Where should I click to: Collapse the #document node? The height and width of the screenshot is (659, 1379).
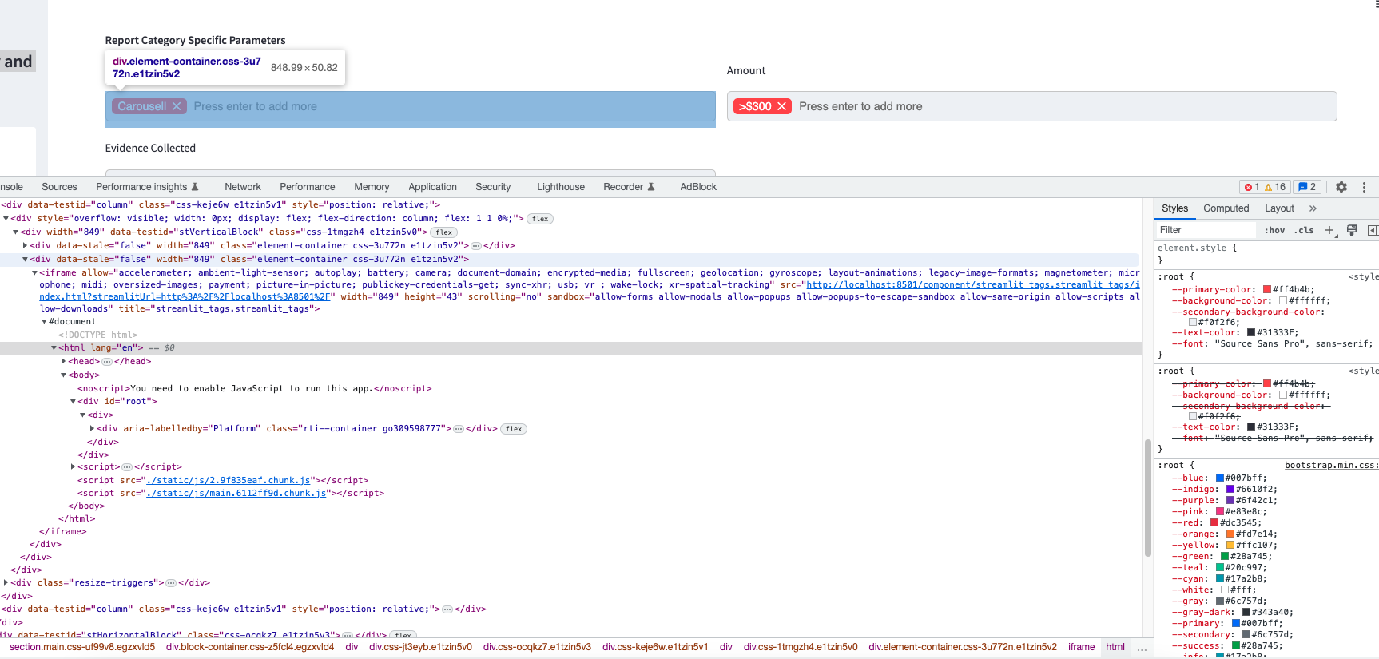[x=45, y=322]
